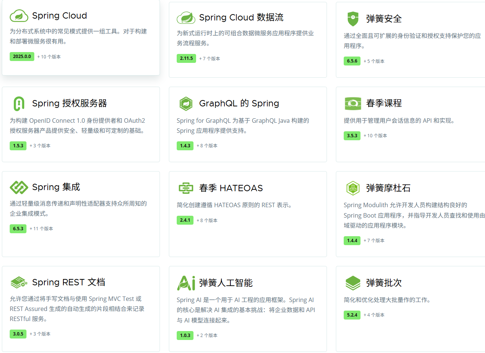Viewport: 485px width, 353px height.
Task: Click the 1.4.3 version badge
Action: tap(185, 146)
